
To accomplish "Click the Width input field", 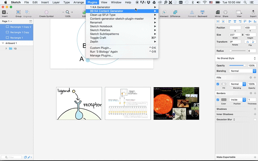I will pos(235,35).
